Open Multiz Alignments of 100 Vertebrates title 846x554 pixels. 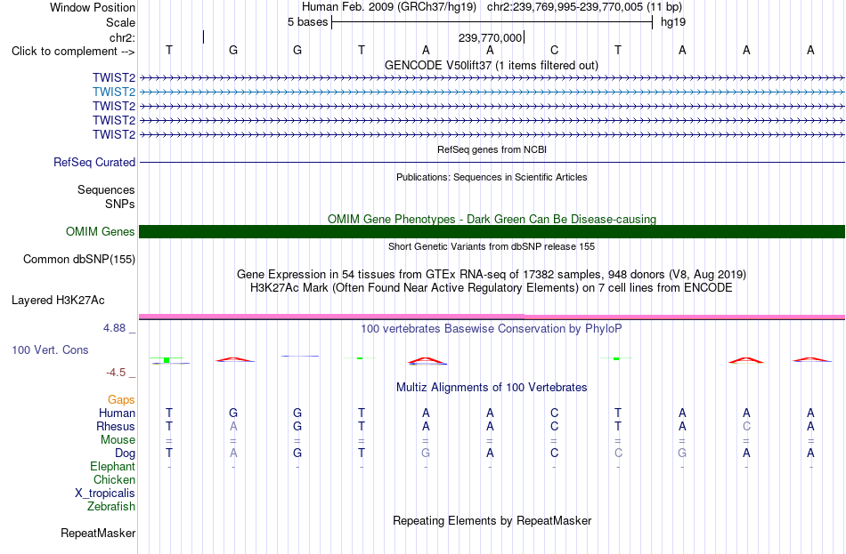[x=492, y=388]
